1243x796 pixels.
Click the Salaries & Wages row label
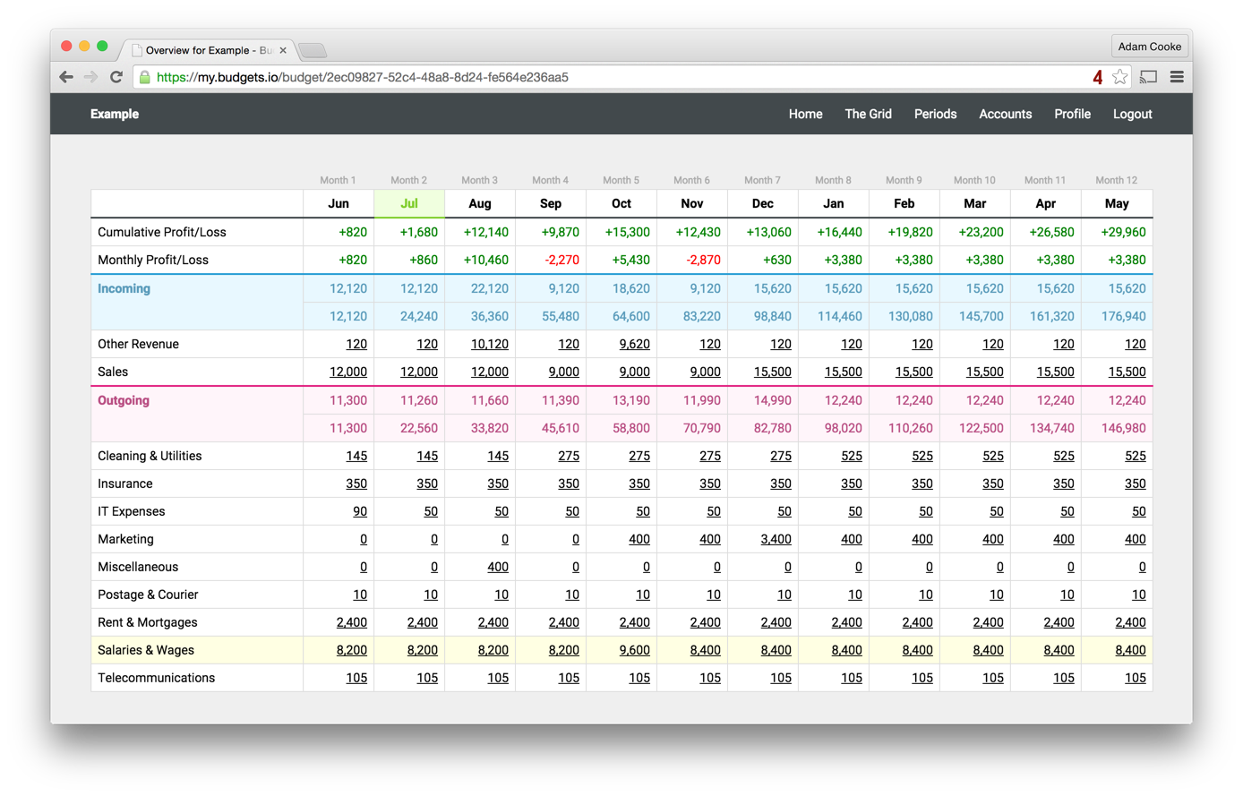pyautogui.click(x=146, y=650)
